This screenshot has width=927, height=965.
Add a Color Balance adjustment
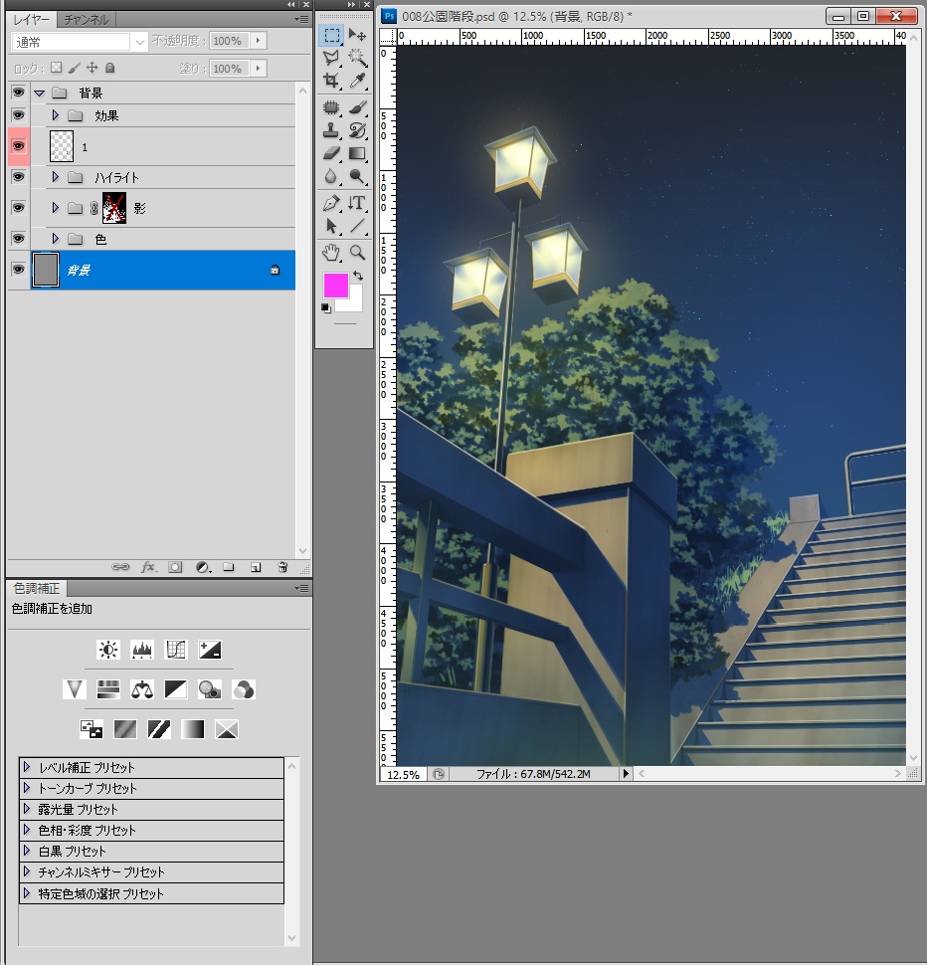click(x=142, y=689)
